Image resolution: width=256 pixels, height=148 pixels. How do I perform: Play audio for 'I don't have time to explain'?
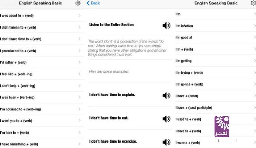[166, 95]
